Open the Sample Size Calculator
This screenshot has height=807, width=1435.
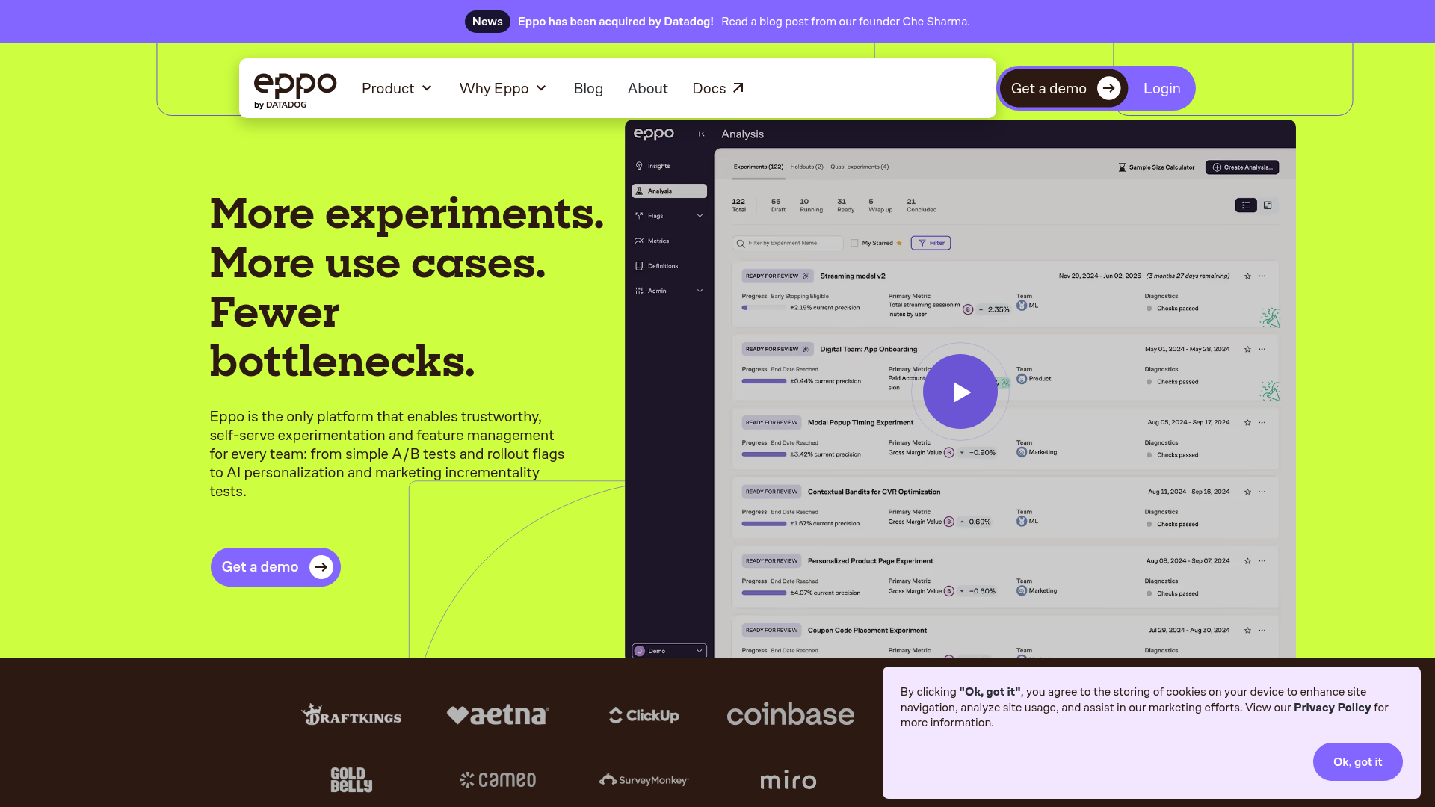[x=1155, y=167]
